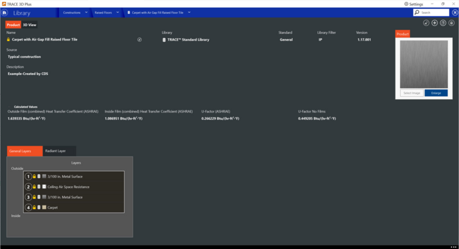Click the lock icon on Carpet layer
The width and height of the screenshot is (459, 249).
[35, 207]
